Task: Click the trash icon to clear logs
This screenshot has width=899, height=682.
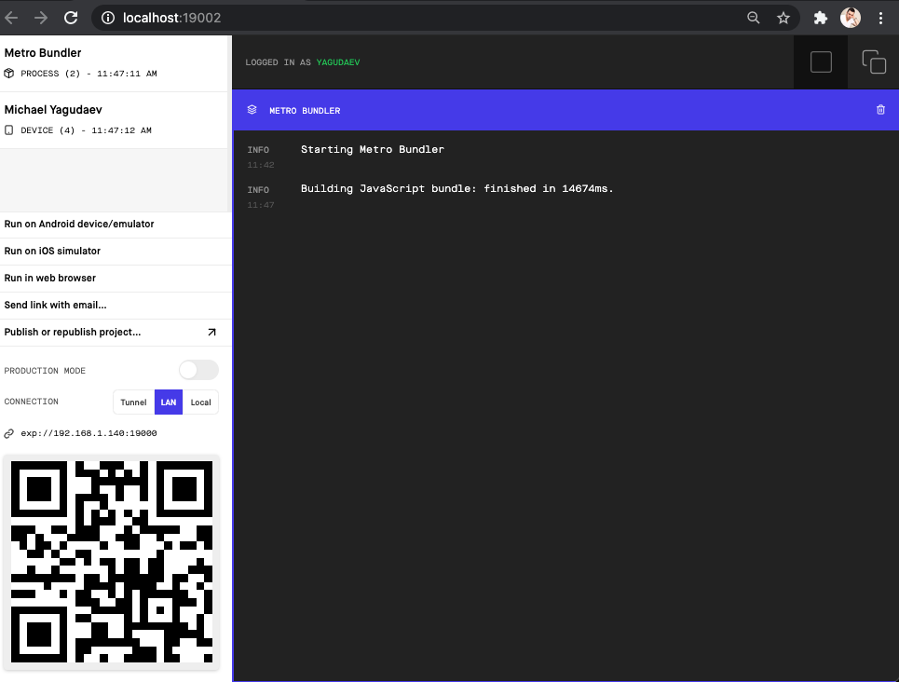Action: tap(880, 109)
